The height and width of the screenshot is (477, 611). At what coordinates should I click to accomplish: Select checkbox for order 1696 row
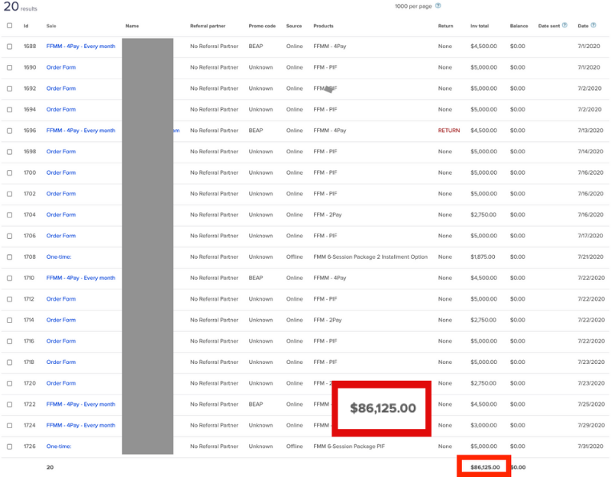point(10,131)
